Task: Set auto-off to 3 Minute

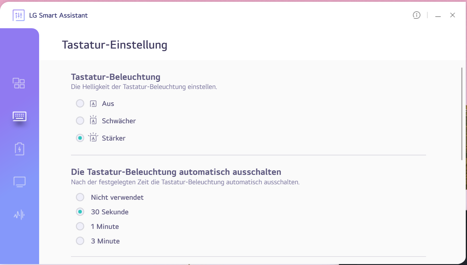Action: tap(80, 241)
